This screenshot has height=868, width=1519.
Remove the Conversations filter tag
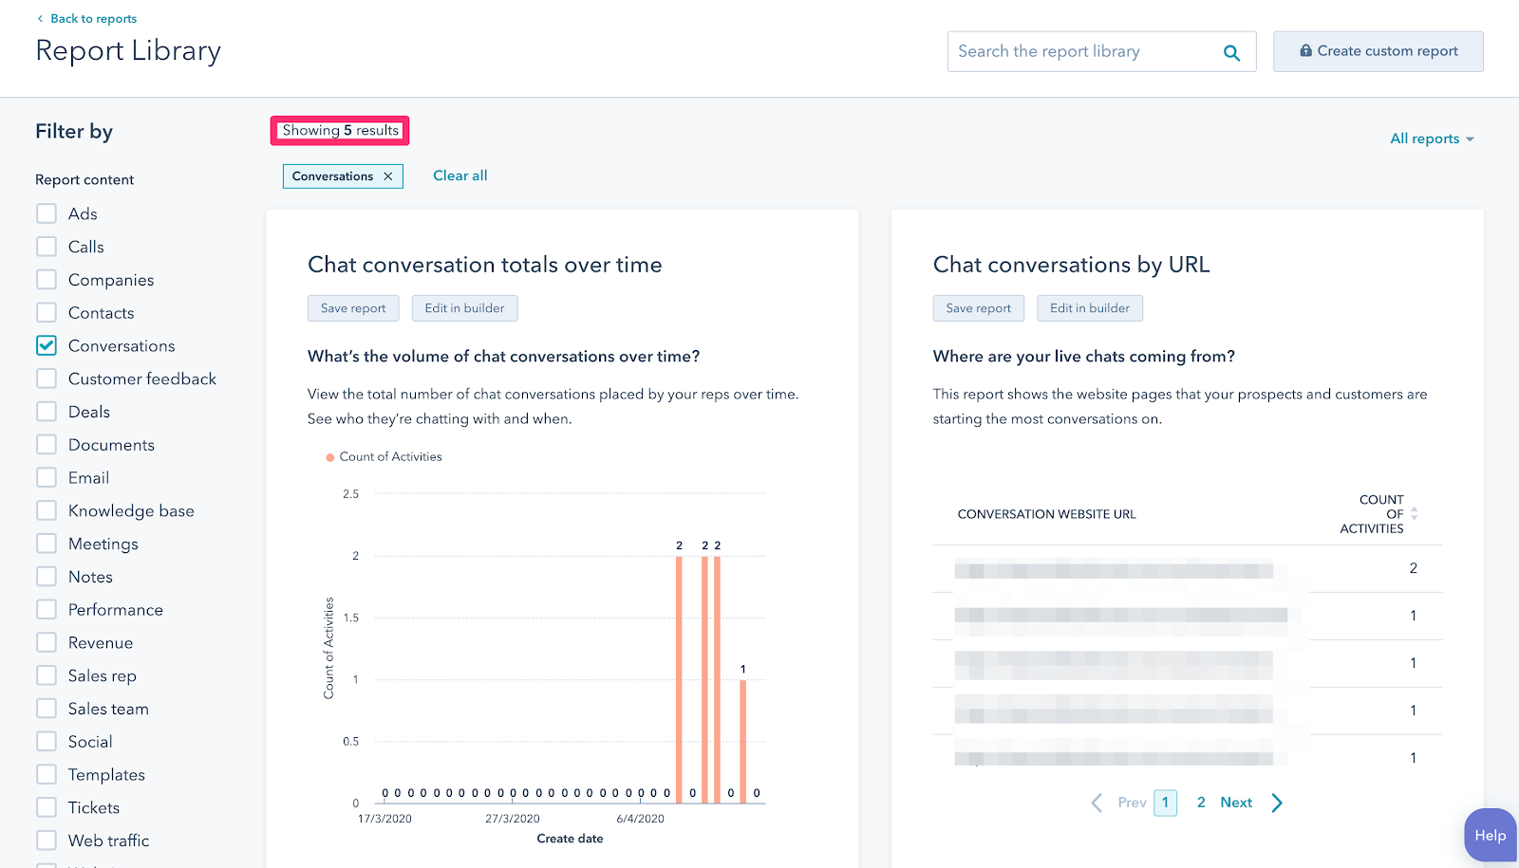click(x=388, y=176)
